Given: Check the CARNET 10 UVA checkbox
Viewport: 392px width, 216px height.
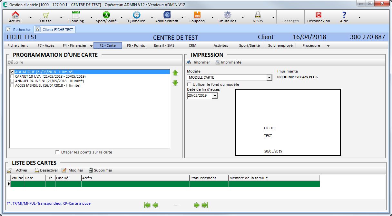Looking at the screenshot, I should [12, 76].
